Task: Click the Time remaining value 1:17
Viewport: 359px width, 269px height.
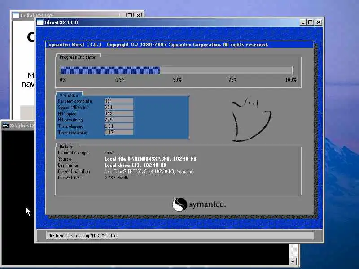Action: (119, 132)
